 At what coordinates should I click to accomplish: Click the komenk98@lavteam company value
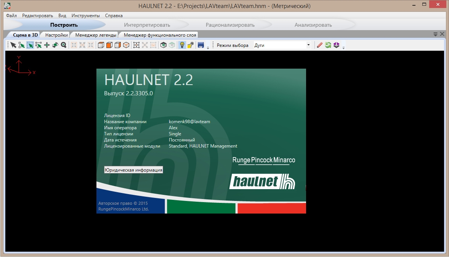(x=189, y=122)
